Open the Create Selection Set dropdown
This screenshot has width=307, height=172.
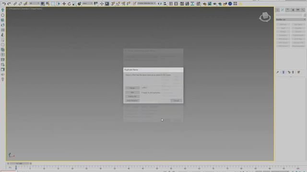pyautogui.click(x=146, y=3)
